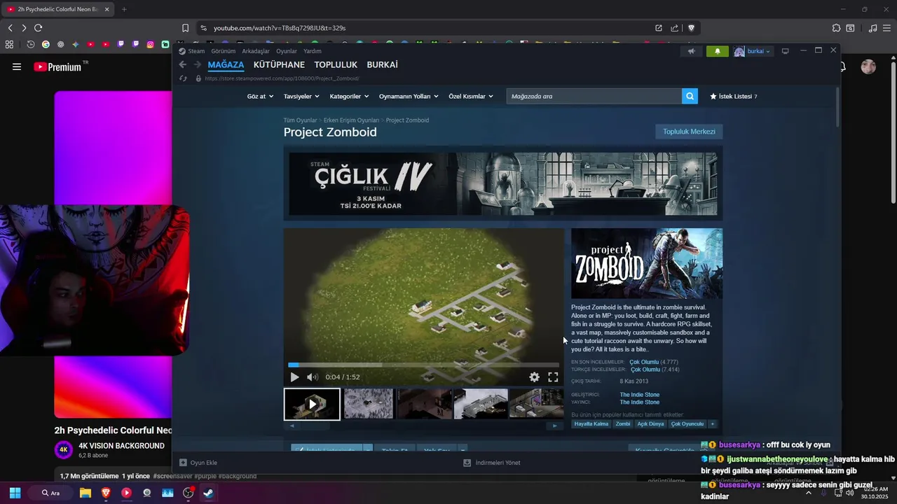
Task: Open YouTube hamburger menu
Action: pos(17,67)
